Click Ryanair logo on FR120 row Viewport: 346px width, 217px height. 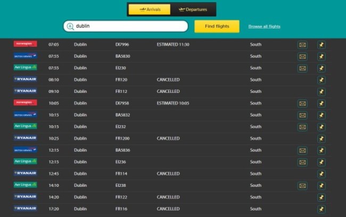click(x=26, y=79)
